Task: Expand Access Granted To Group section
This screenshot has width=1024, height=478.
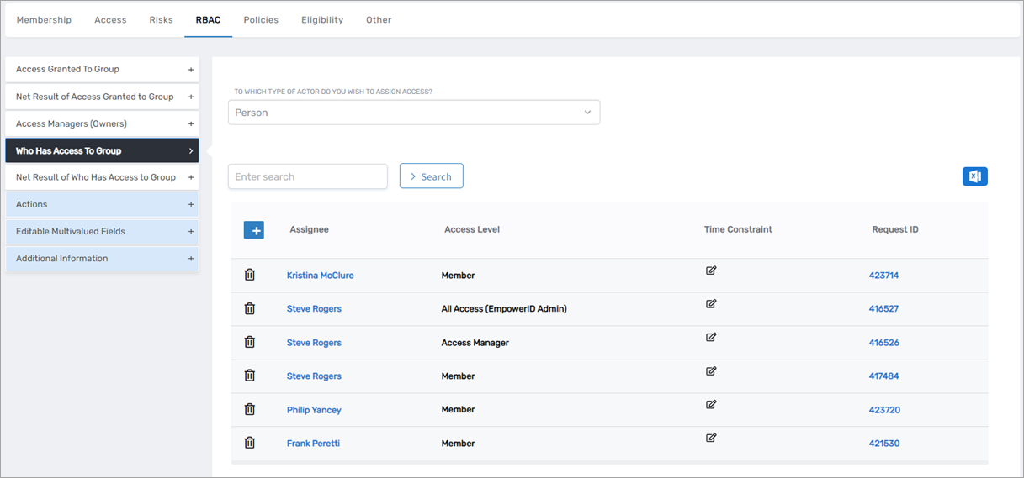Action: point(102,70)
